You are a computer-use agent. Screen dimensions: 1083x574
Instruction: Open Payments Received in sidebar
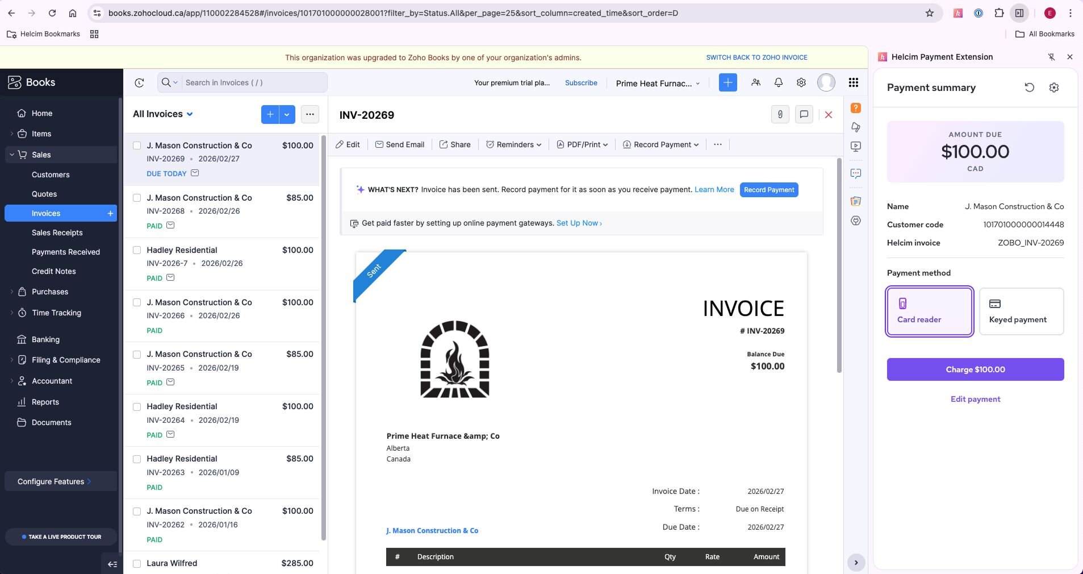click(66, 252)
